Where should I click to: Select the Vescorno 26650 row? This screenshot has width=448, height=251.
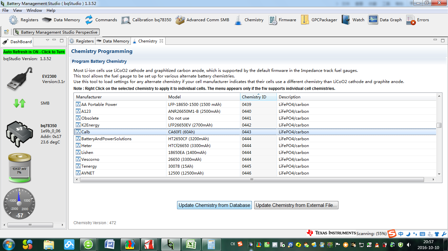[255, 159]
